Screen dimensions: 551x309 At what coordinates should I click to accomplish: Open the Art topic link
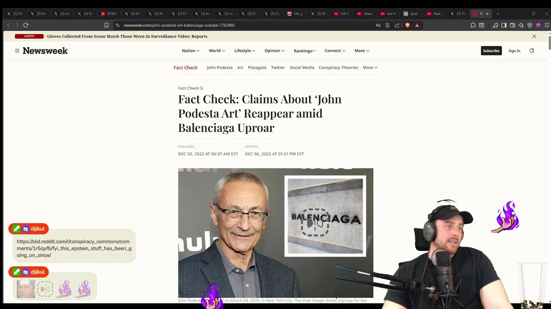pos(240,67)
